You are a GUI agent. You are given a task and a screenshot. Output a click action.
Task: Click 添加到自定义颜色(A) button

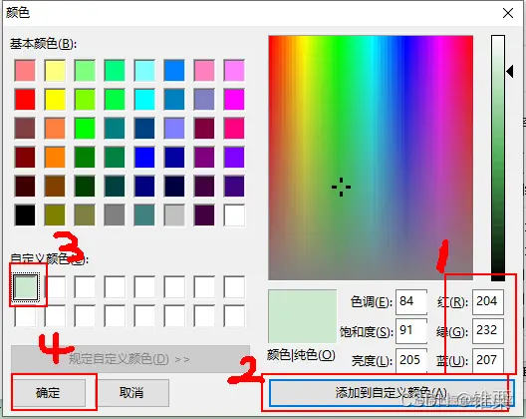click(x=391, y=392)
